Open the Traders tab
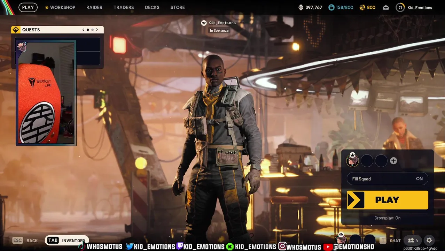The height and width of the screenshot is (251, 445). (124, 7)
